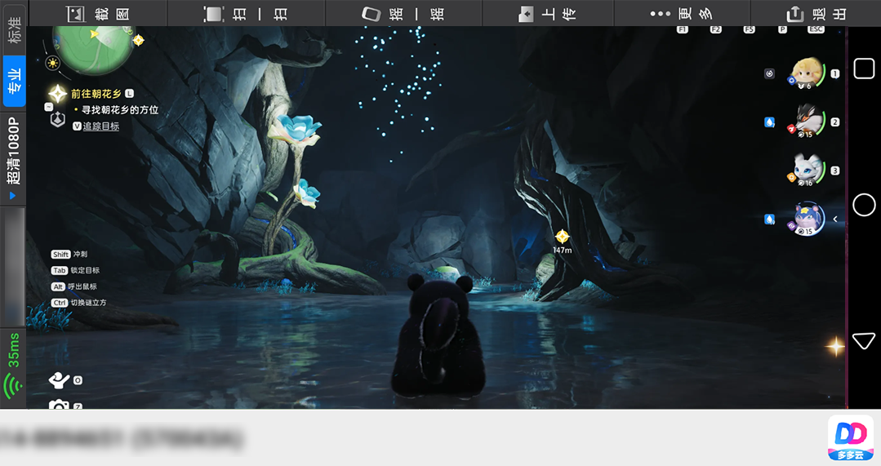881x466 pixels.
Task: Click the 寻找朝花乡的方位 objective text
Action: point(120,110)
